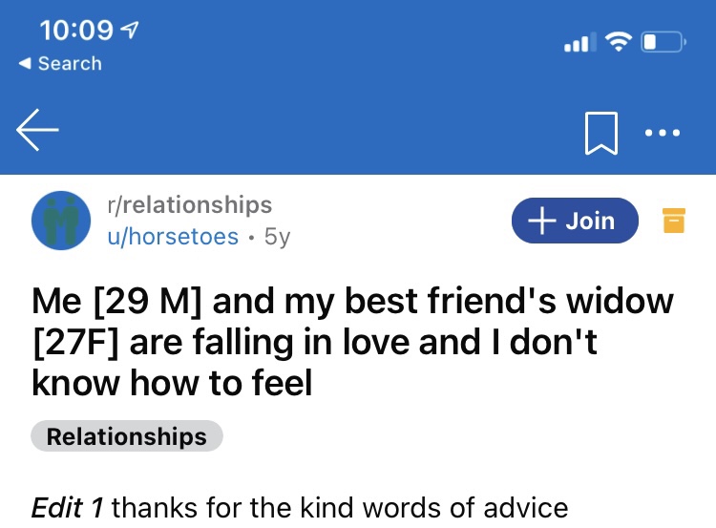Open the r/relationships subreddit link
This screenshot has width=716, height=528.
click(189, 205)
